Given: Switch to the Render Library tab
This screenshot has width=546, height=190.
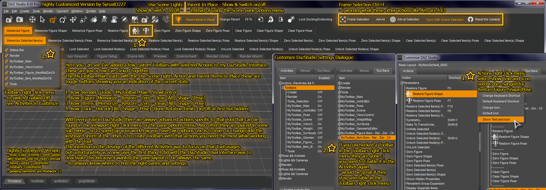Looking at the screenshot, I should pos(218,56).
